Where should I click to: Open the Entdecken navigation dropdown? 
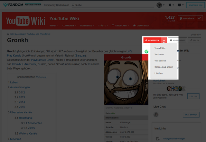coord(120,26)
